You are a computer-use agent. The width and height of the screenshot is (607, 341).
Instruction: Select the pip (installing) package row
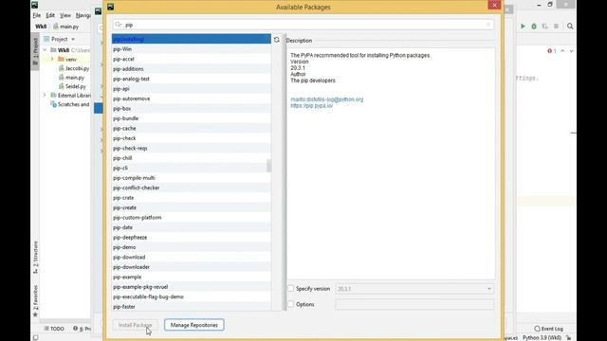(192, 39)
